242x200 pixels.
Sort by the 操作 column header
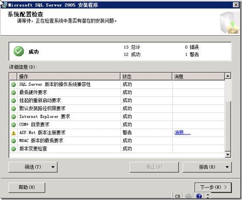(69, 77)
